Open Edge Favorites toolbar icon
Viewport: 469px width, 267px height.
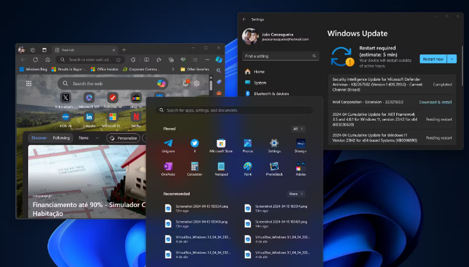(x=159, y=60)
